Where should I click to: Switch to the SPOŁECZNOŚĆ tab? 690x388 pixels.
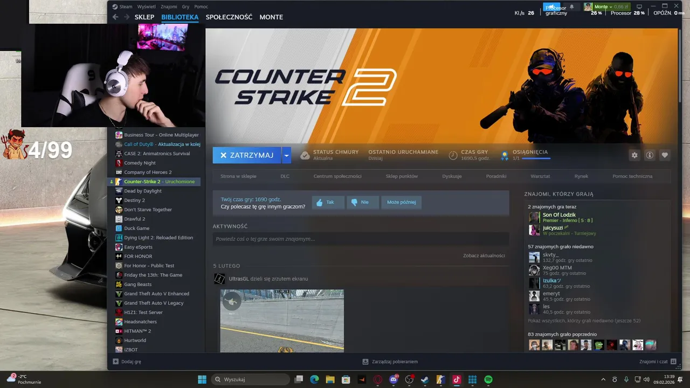(x=229, y=17)
